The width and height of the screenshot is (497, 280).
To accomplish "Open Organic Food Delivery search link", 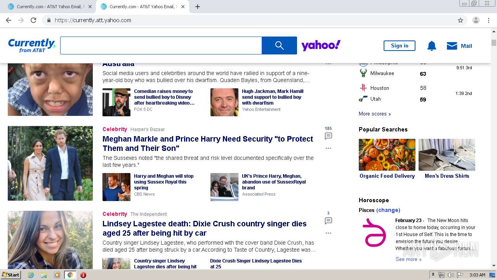I will click(387, 176).
